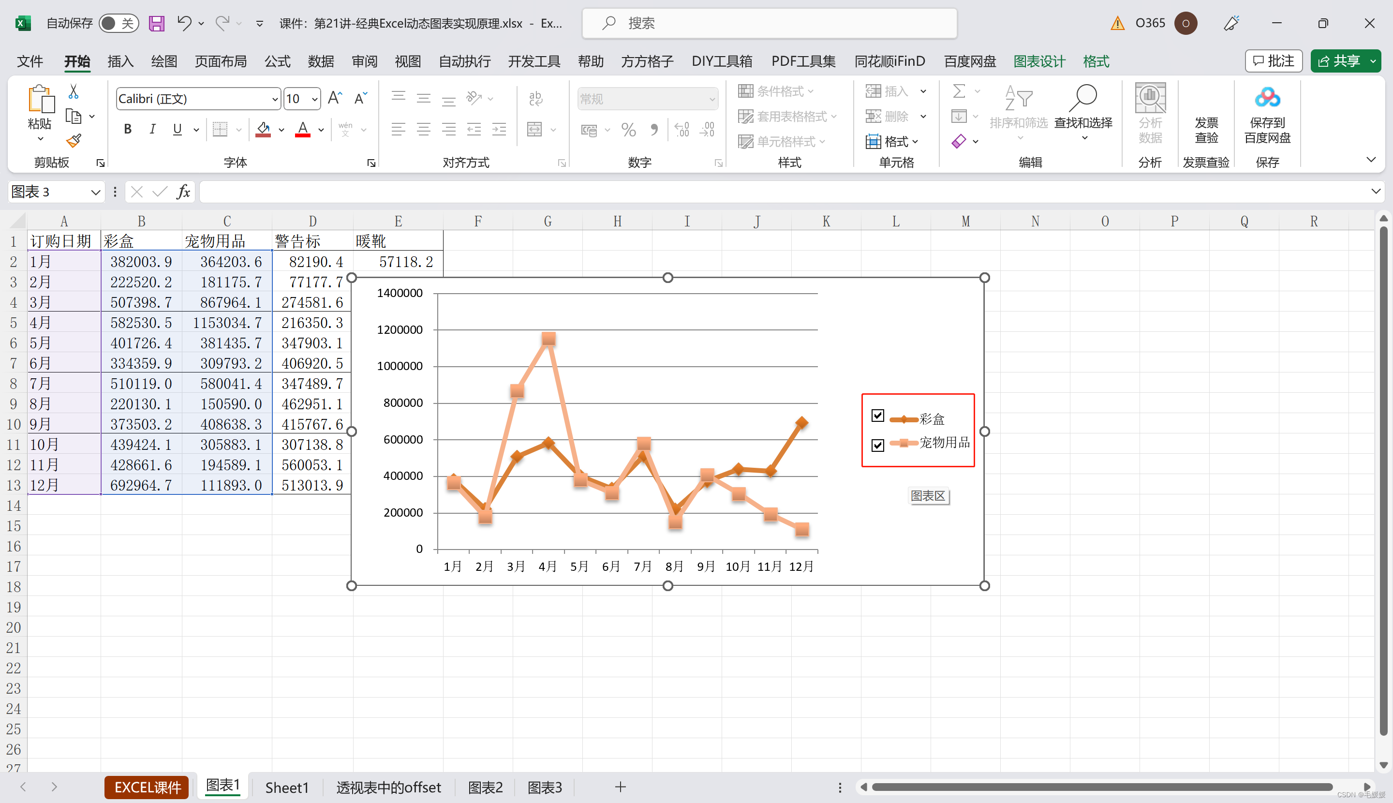Click the Format Painter brush icon

[x=74, y=141]
